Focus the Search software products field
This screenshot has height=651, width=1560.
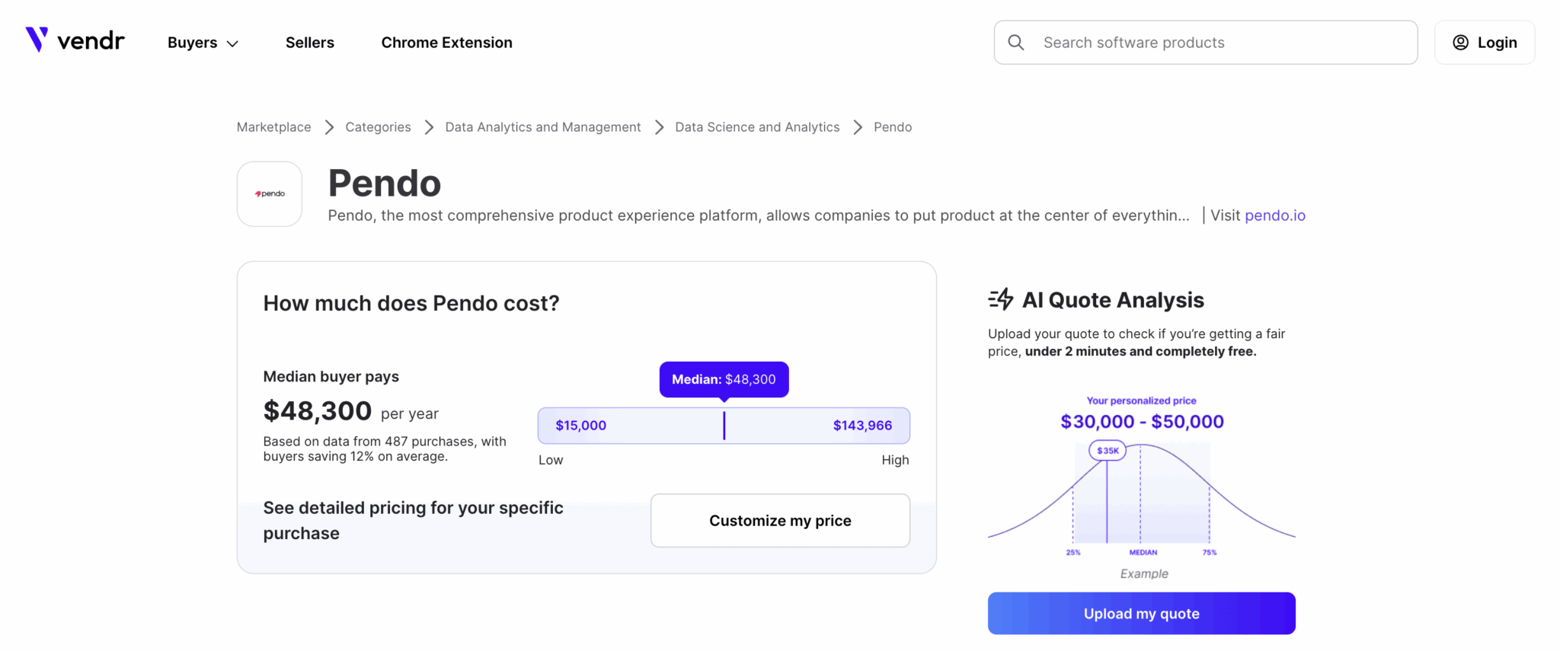[x=1219, y=43]
